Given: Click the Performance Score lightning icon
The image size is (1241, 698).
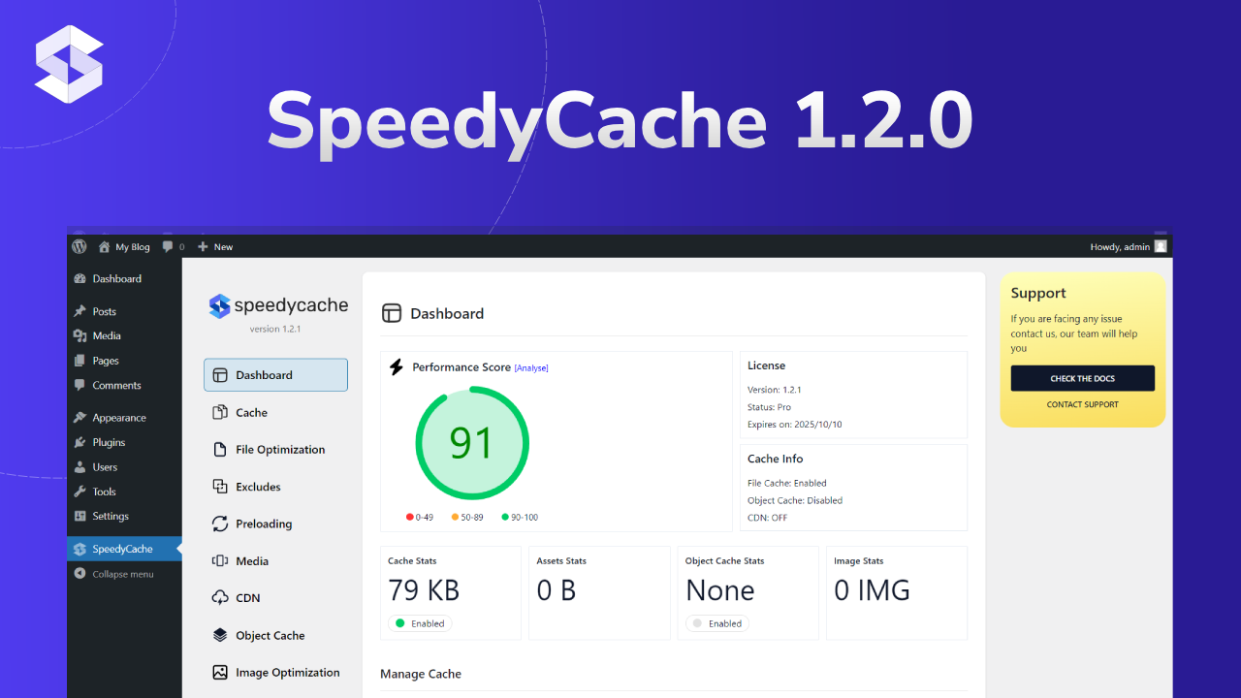Looking at the screenshot, I should (396, 367).
